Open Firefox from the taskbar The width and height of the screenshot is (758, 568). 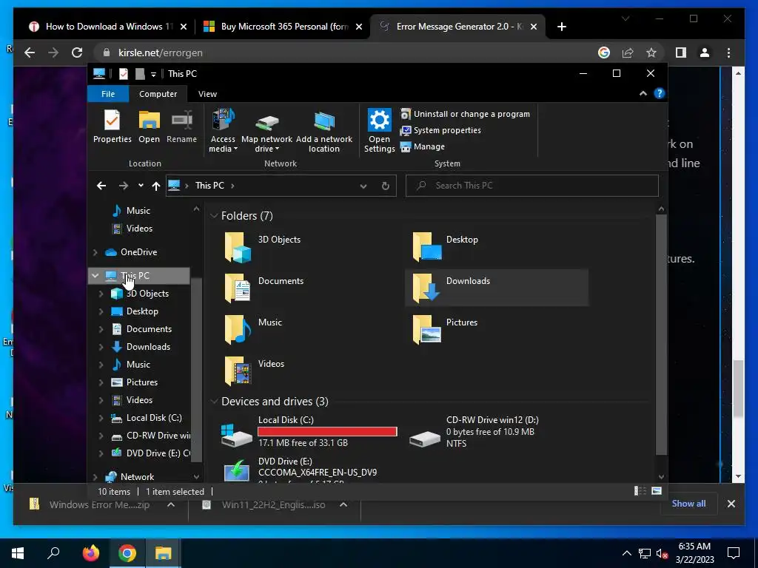(x=91, y=553)
